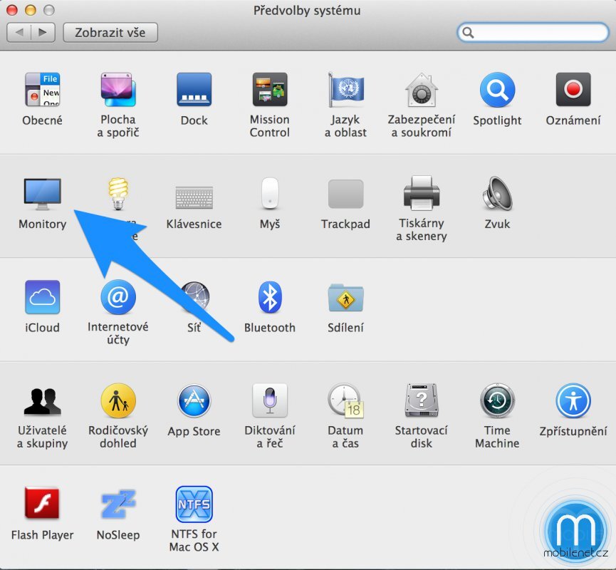
Task: Select the Spotlight preference icon
Action: (x=496, y=90)
